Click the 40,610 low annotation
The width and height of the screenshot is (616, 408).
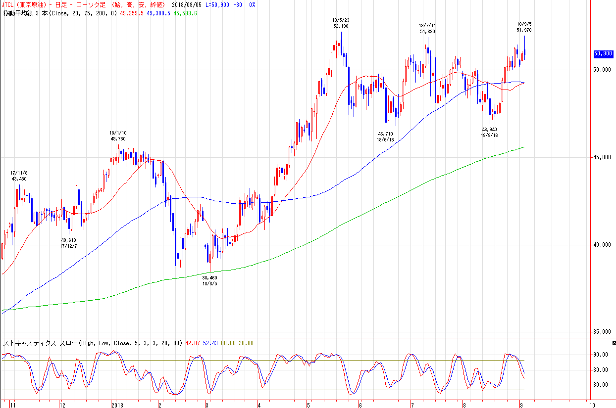[68, 240]
